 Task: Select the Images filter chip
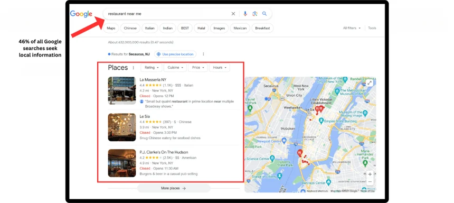[x=219, y=28]
